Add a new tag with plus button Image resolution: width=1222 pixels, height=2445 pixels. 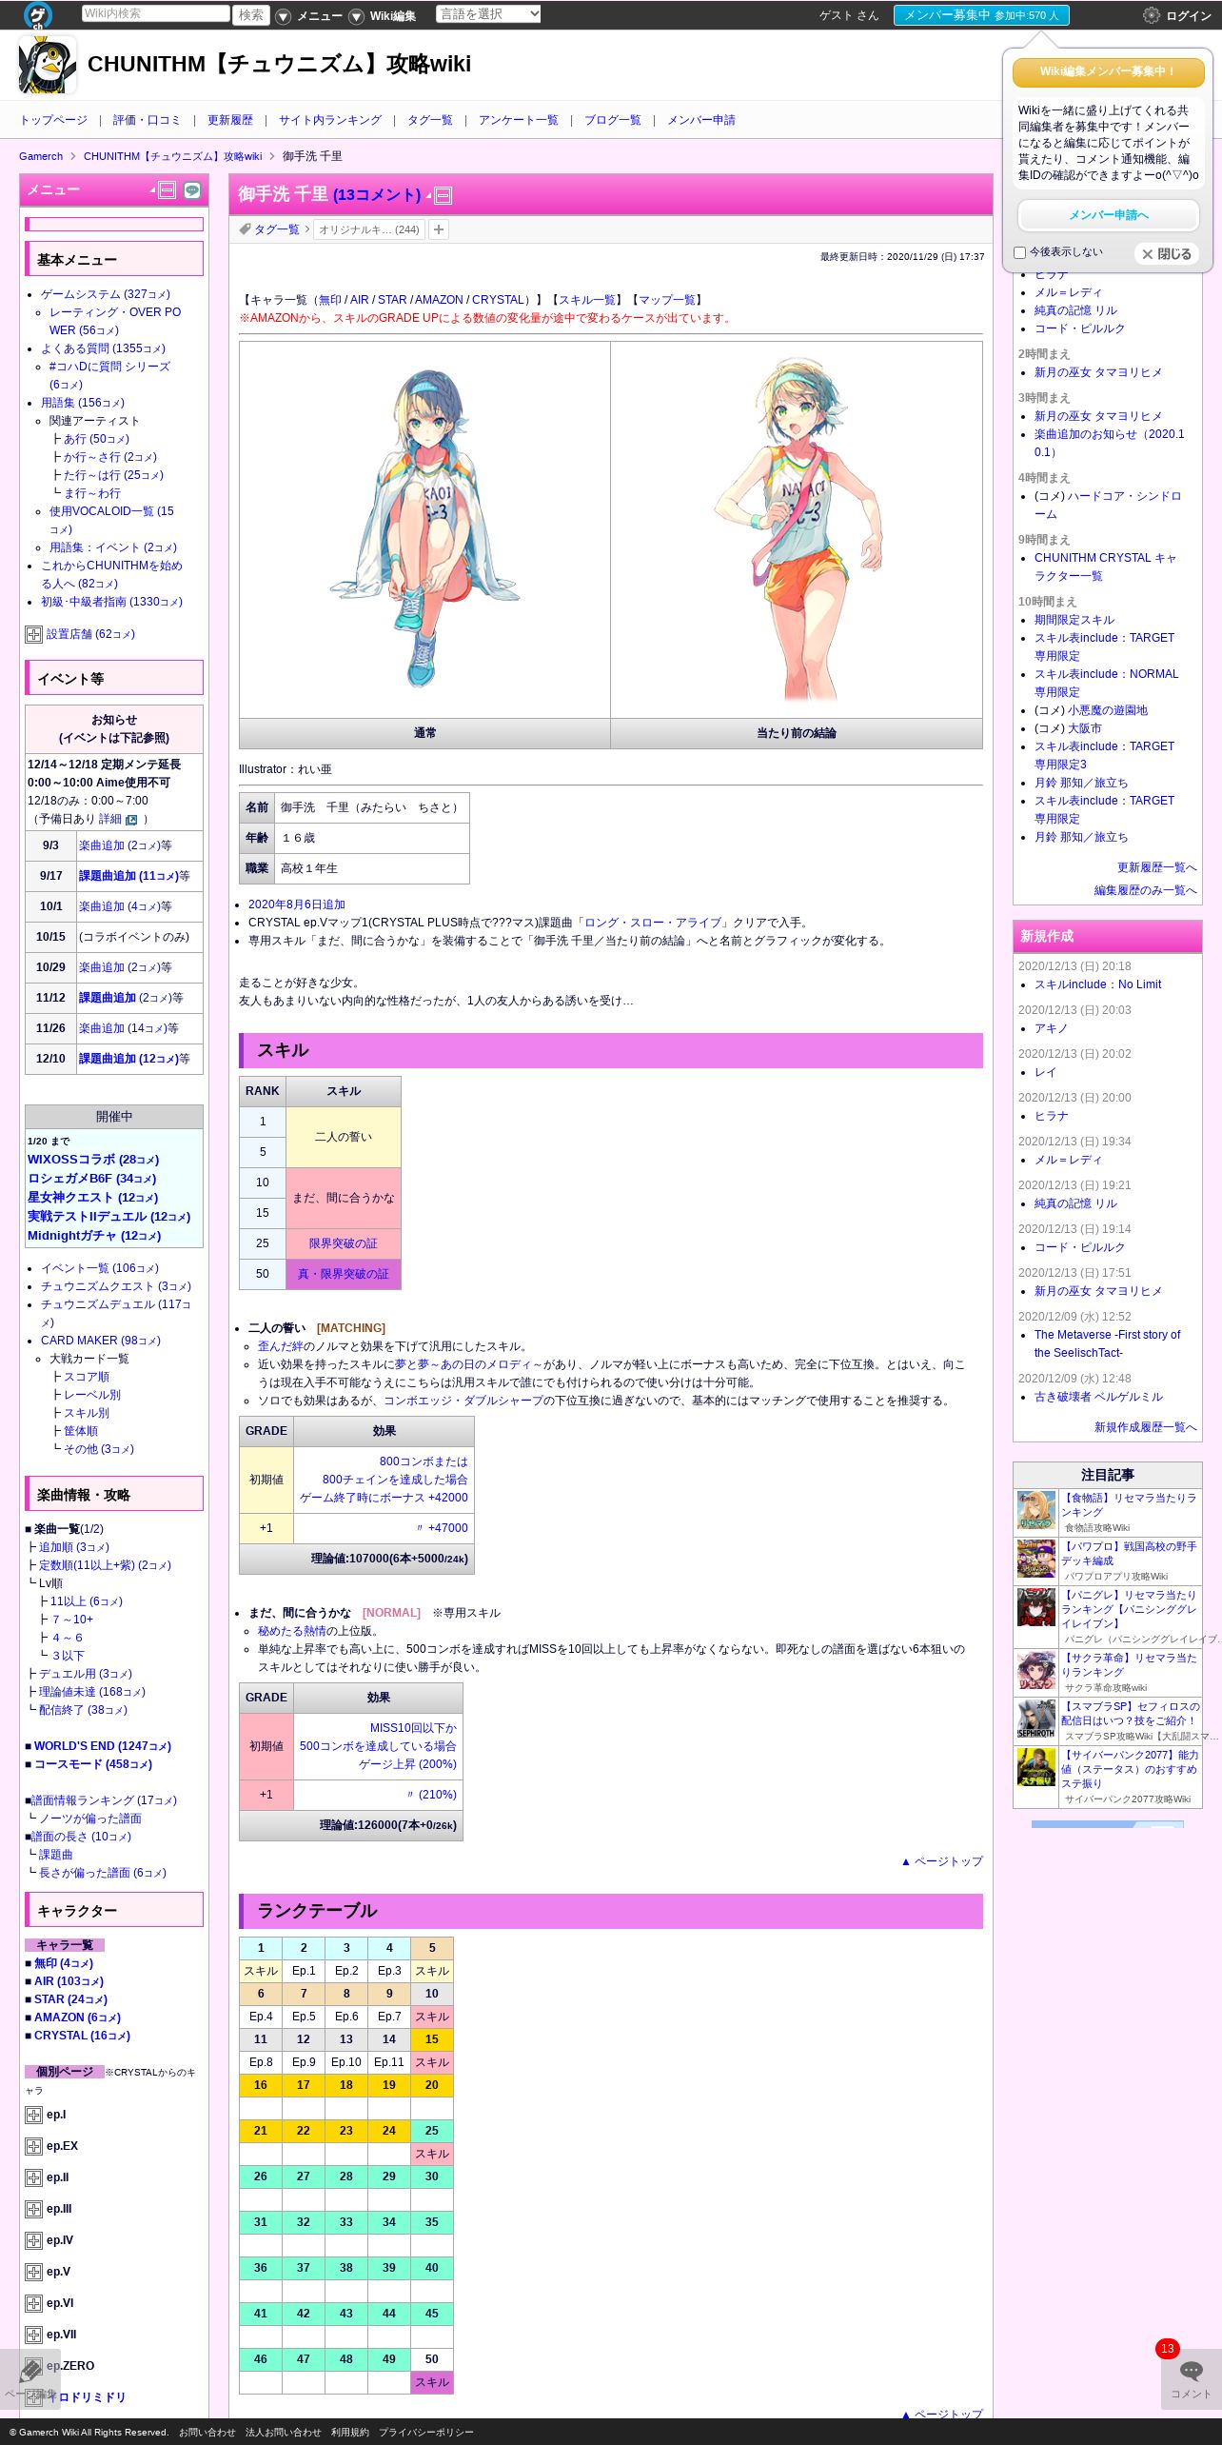point(439,229)
